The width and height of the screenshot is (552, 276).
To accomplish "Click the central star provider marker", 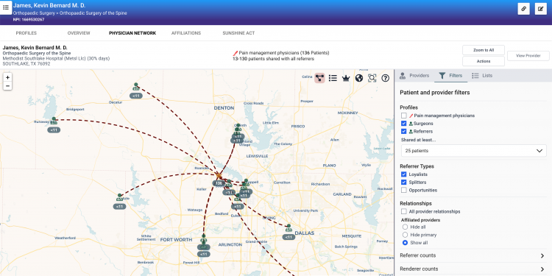I will coord(219,175).
